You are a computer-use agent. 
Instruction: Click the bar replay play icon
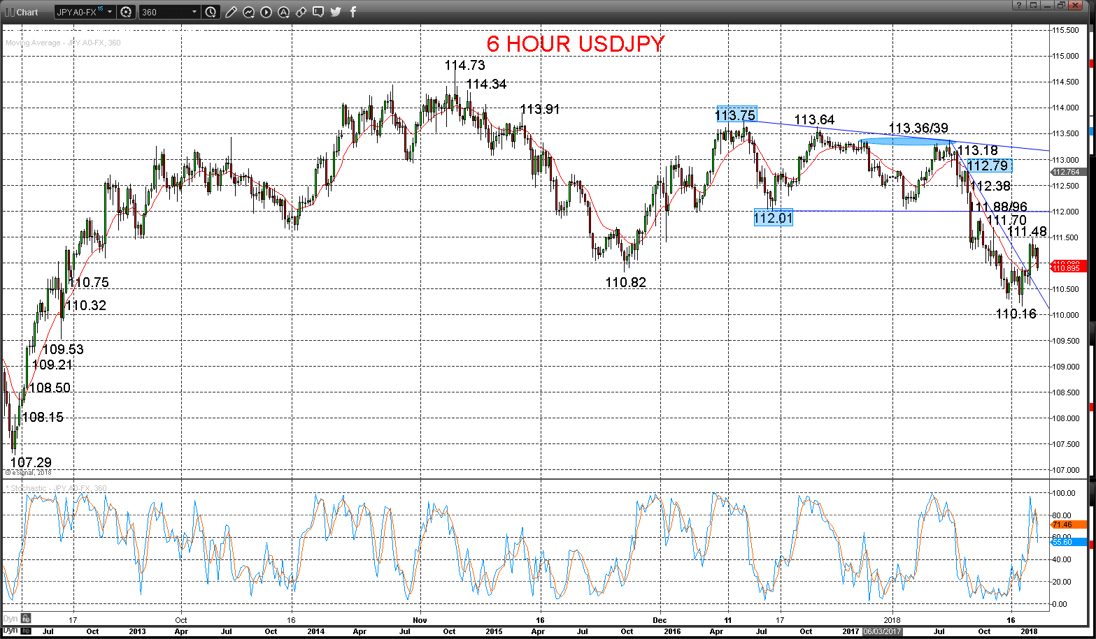[x=266, y=12]
